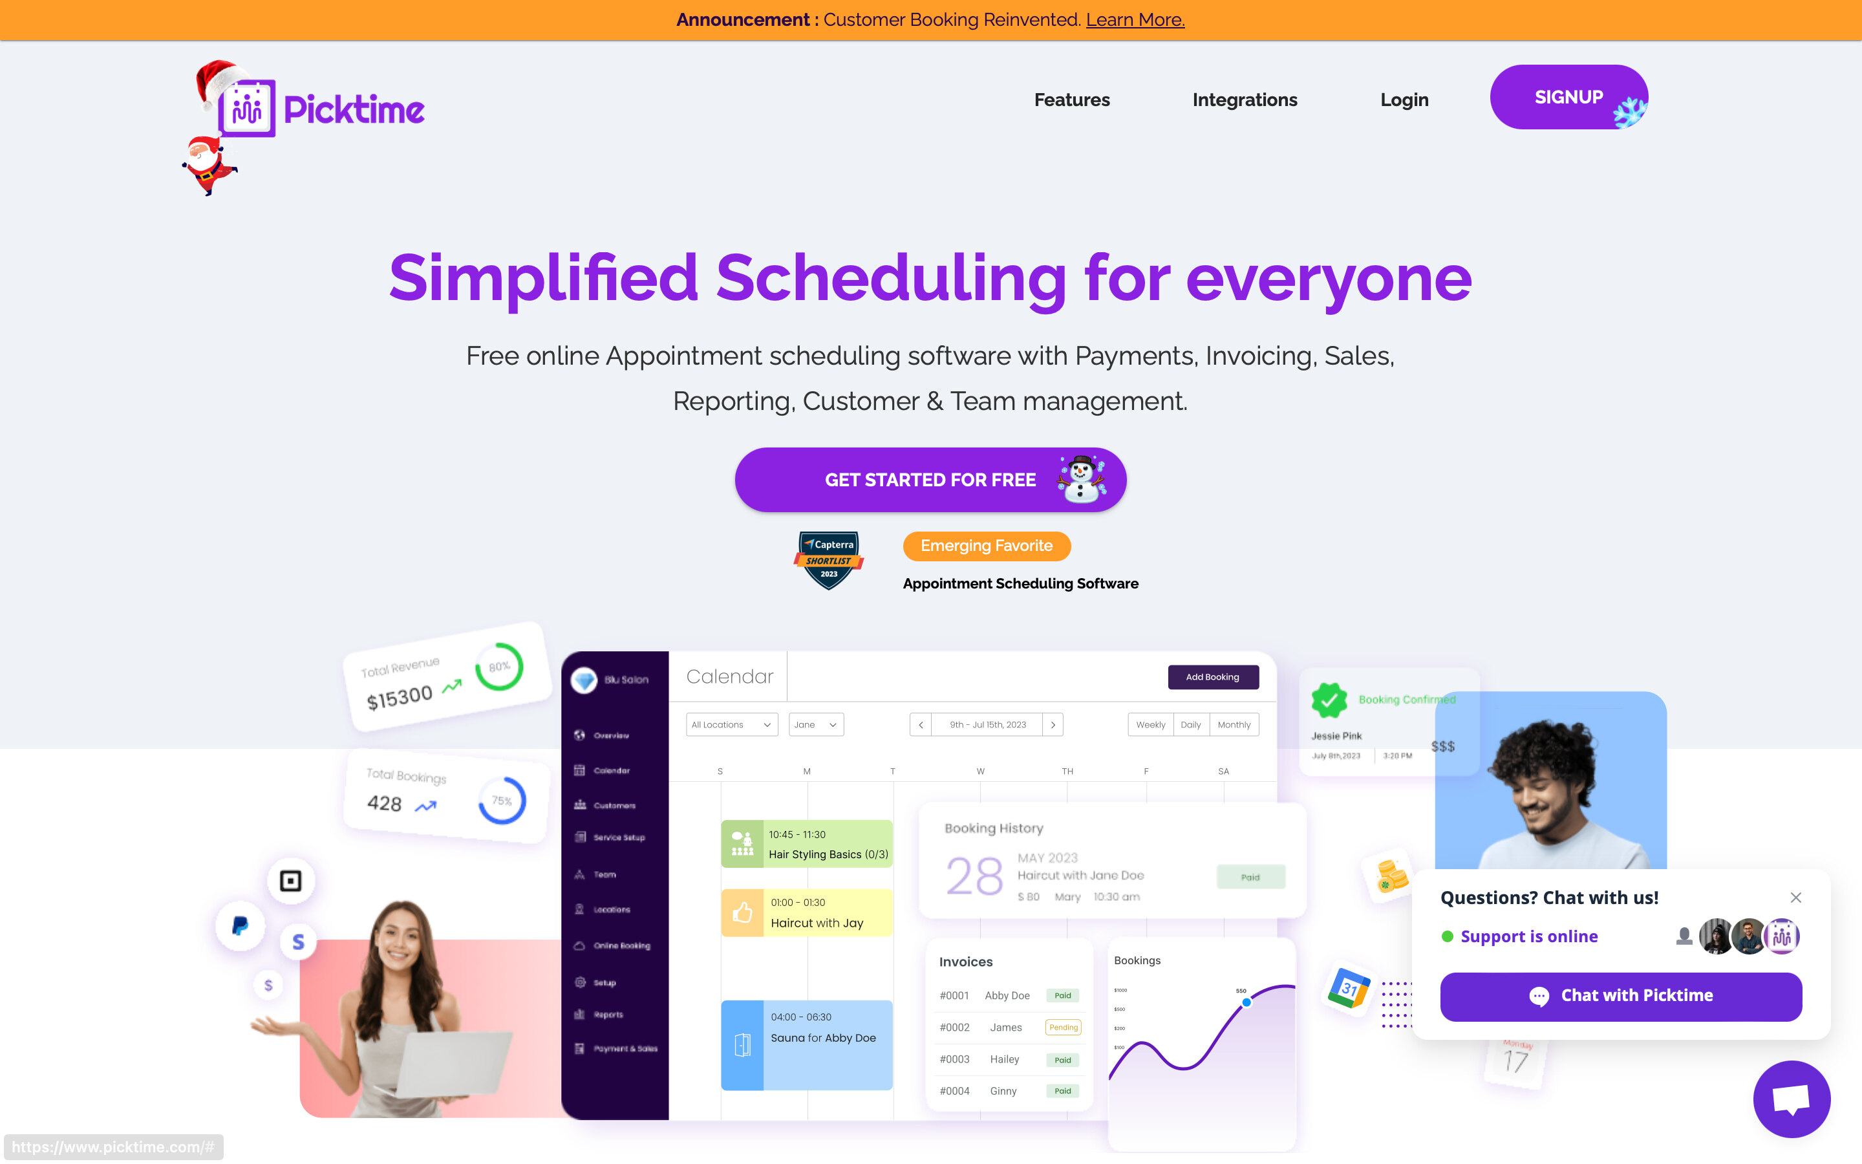Screen dimensions: 1862x1164
Task: Switch to the Daily calendar view
Action: (x=1189, y=724)
